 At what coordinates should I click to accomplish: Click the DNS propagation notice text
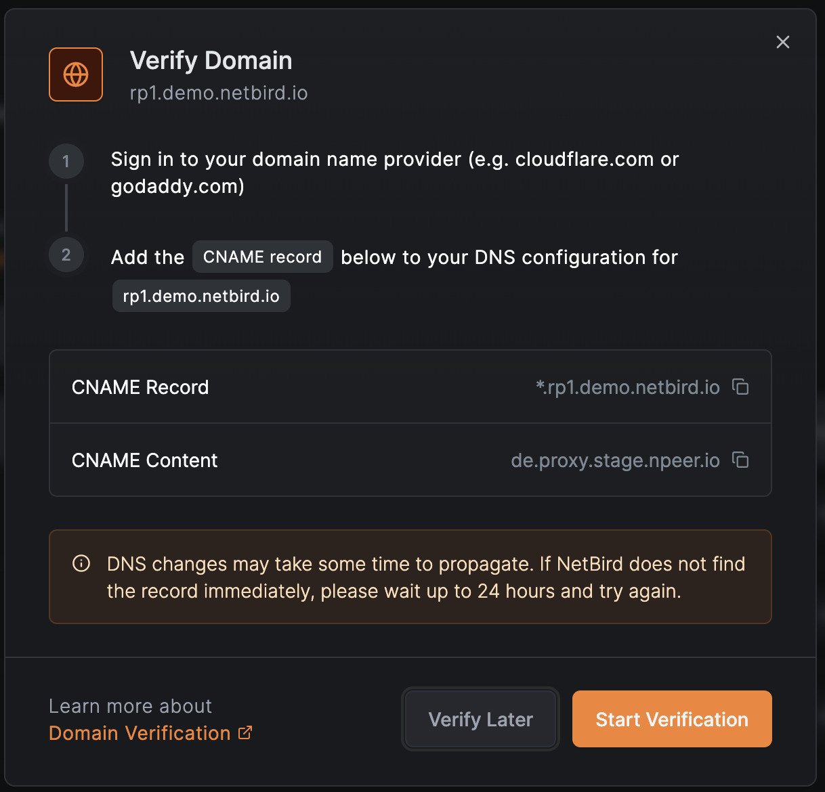pos(425,577)
